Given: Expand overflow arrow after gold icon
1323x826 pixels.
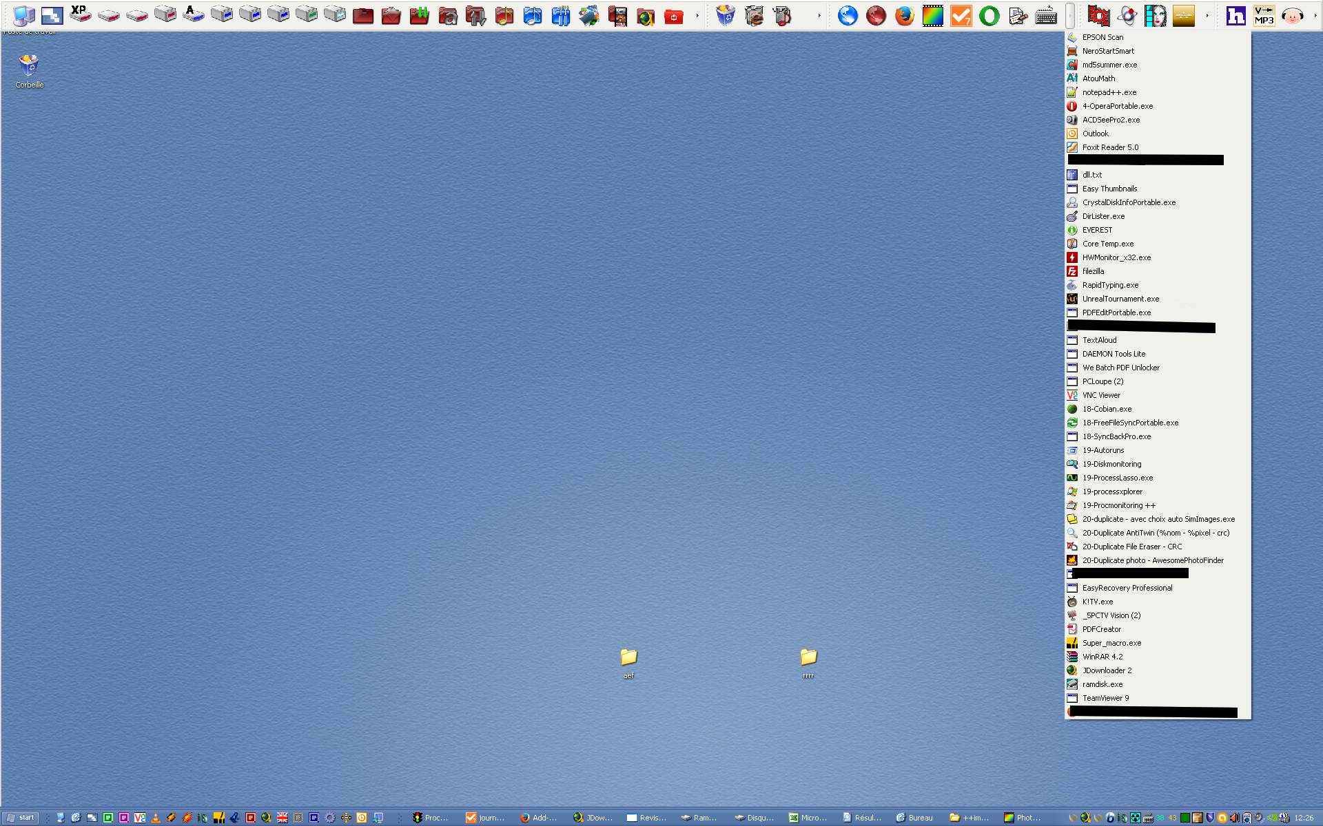Looking at the screenshot, I should point(1207,16).
